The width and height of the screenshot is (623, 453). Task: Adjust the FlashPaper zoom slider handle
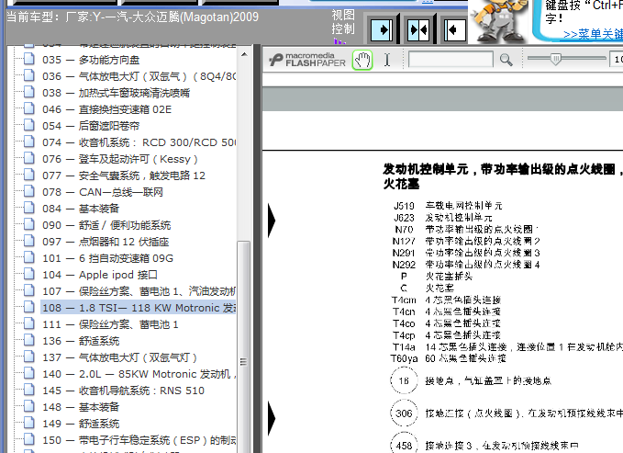pyautogui.click(x=555, y=60)
